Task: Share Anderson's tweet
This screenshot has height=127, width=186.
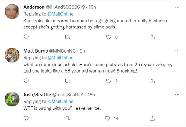Action: click(x=153, y=37)
